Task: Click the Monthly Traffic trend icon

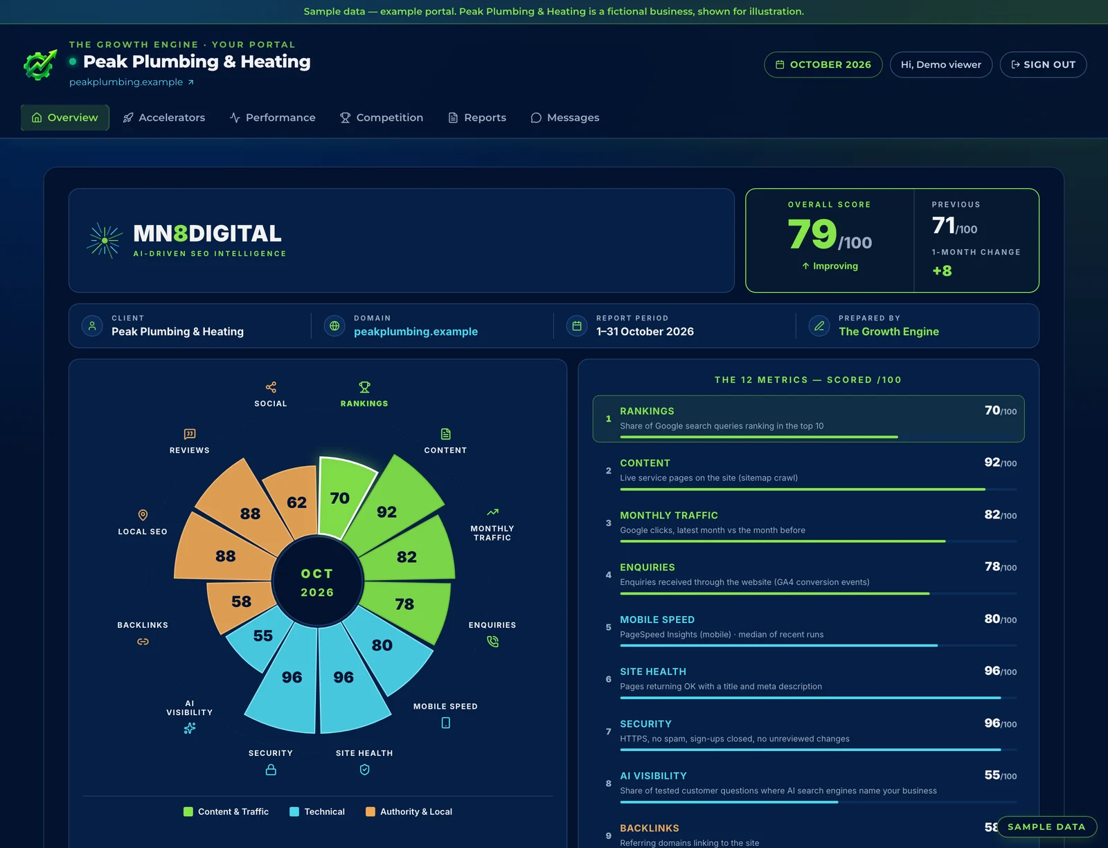Action: tap(492, 512)
